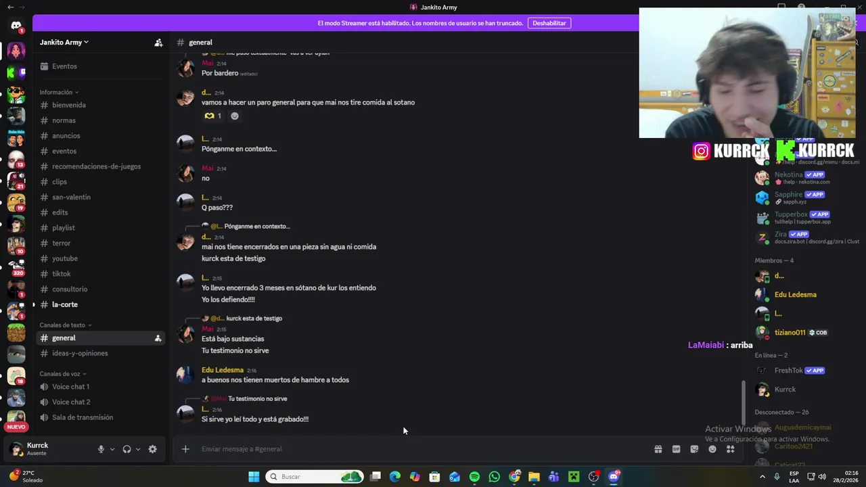Viewport: 866px width, 487px height.
Task: Open the la-corte channel
Action: click(x=65, y=304)
